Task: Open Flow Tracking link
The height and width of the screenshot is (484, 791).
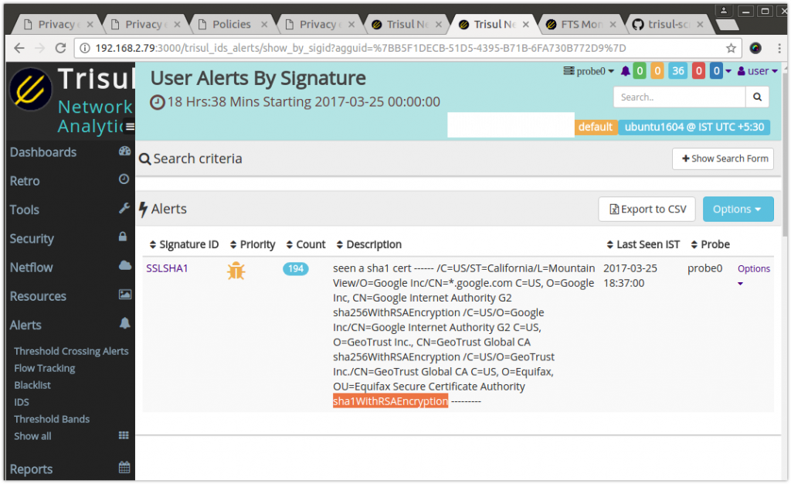Action: pyautogui.click(x=44, y=368)
